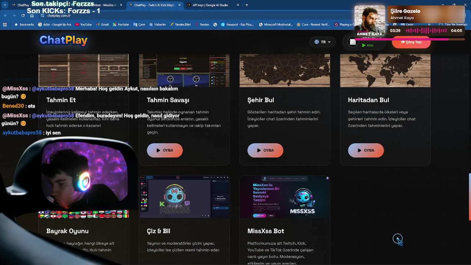Click the site information icon in address bar
Viewport: 471px width, 265px height.
(x=43, y=15)
